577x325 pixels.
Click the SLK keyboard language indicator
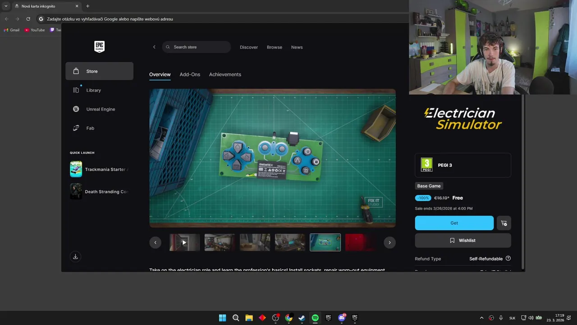click(x=512, y=318)
